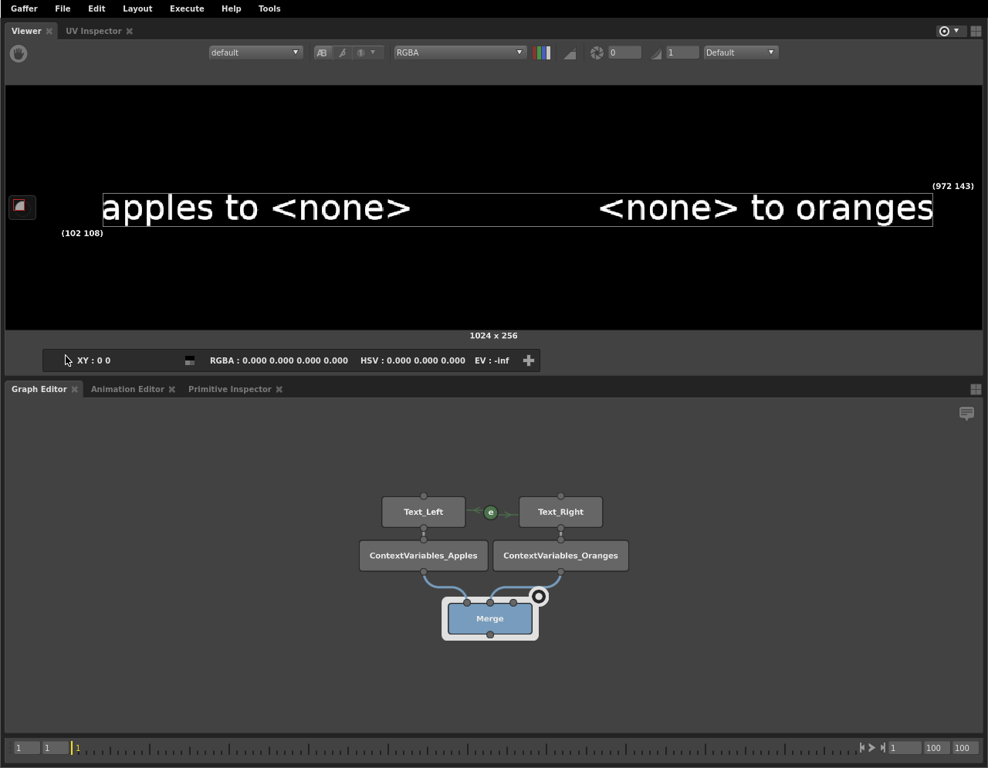Image resolution: width=988 pixels, height=768 pixels.
Task: Select the Text_Left node
Action: (x=424, y=512)
